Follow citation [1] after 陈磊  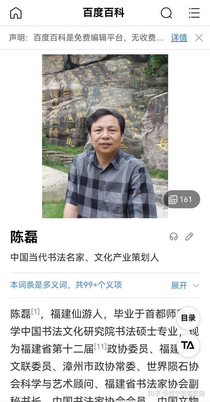pyautogui.click(x=36, y=312)
